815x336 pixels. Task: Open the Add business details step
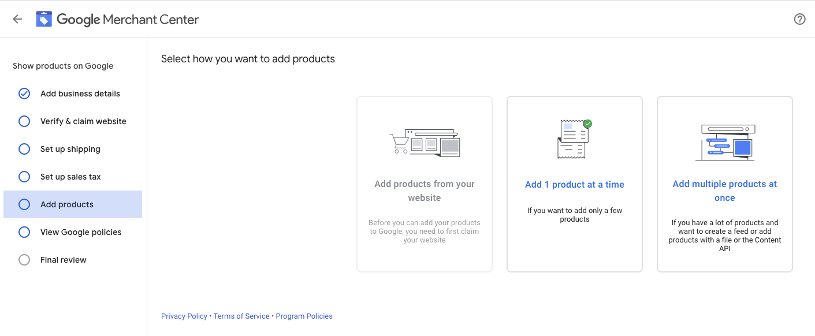(73, 94)
